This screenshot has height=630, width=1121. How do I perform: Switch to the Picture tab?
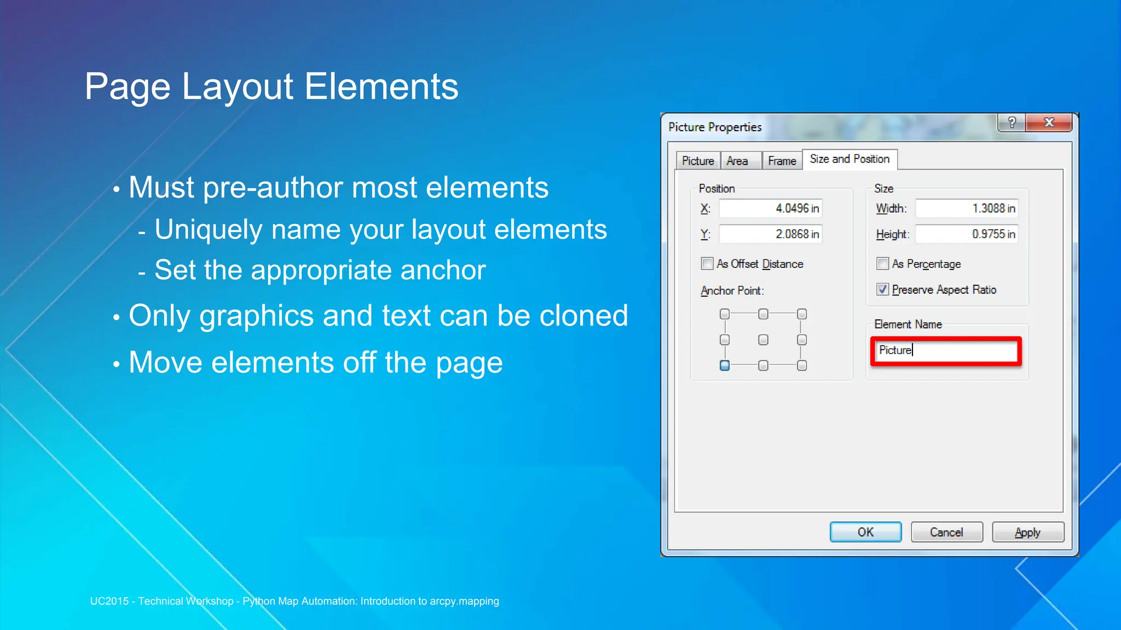tap(698, 161)
